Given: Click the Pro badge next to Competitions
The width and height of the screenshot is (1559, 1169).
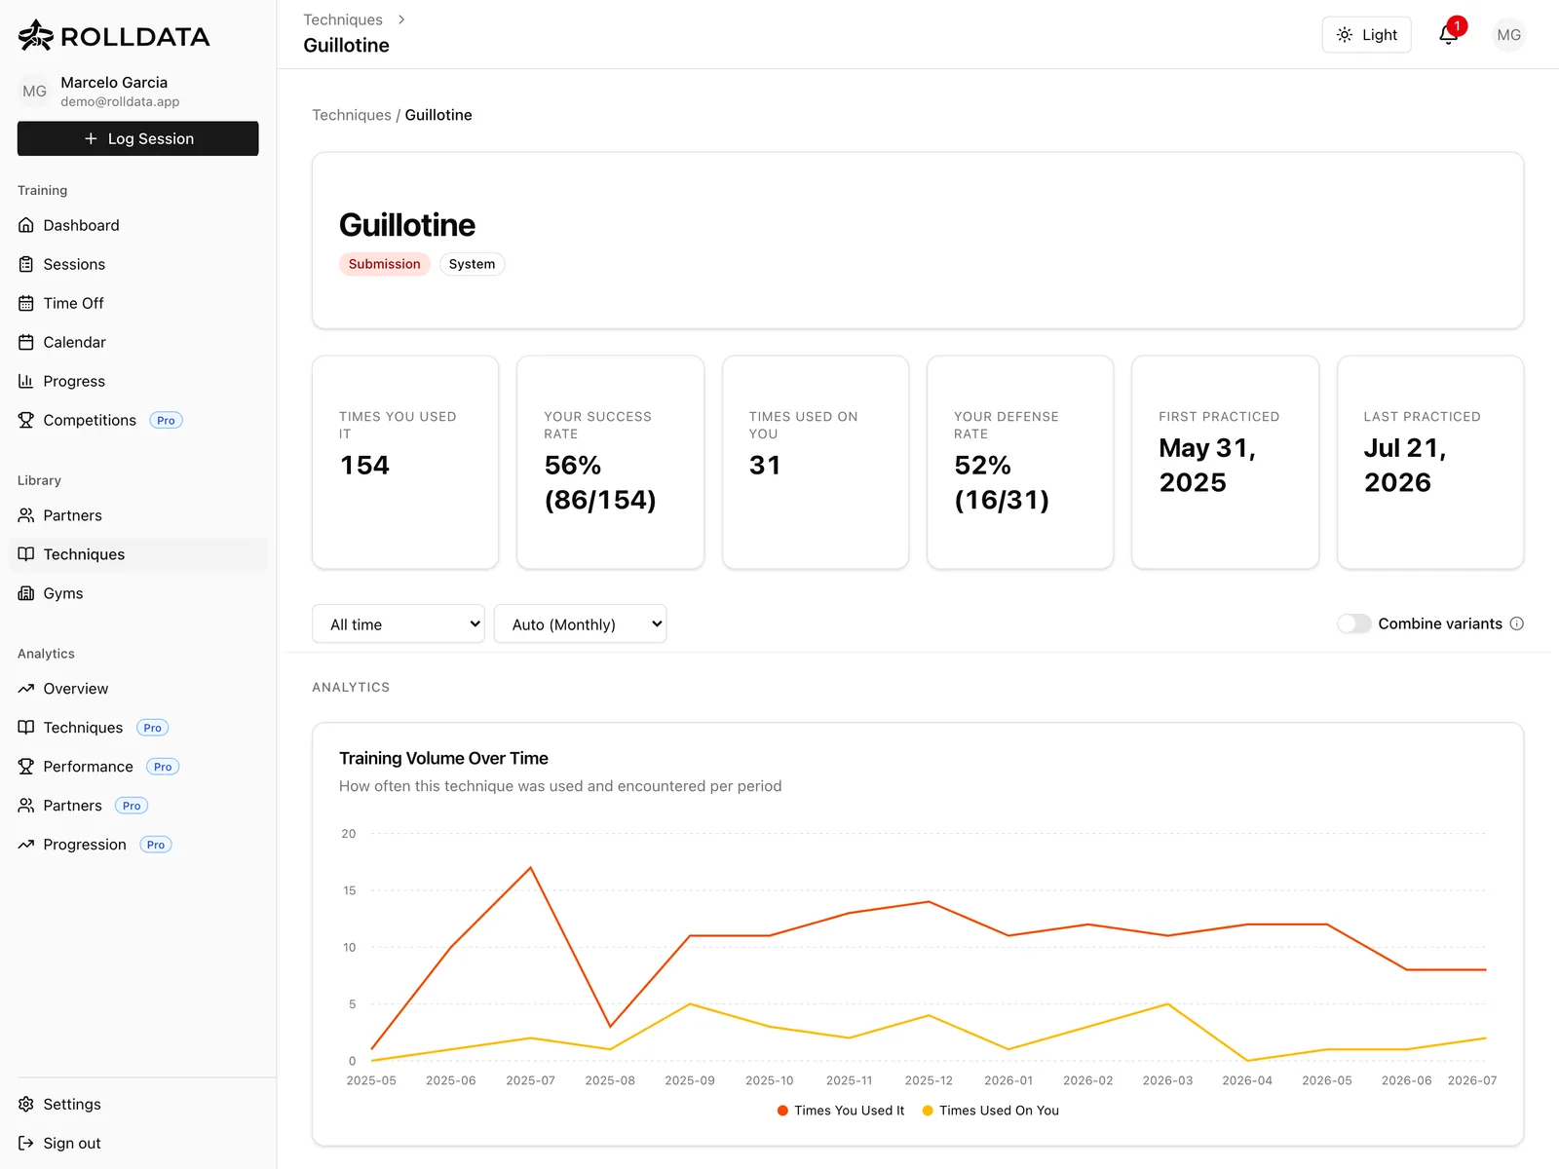Looking at the screenshot, I should (x=166, y=420).
